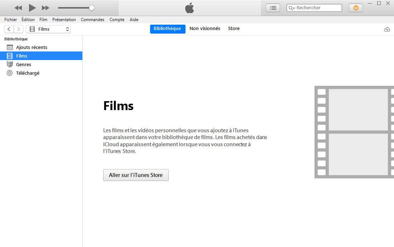Click the fast-forward playback button

pyautogui.click(x=45, y=8)
